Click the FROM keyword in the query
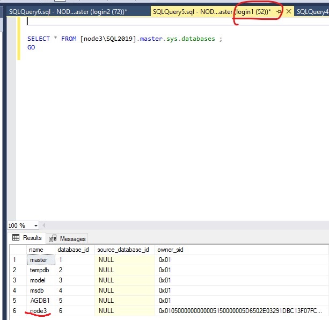 pos(69,39)
